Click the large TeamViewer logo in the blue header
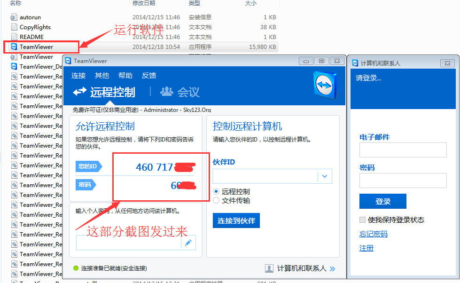This screenshot has width=460, height=283. 325,86
